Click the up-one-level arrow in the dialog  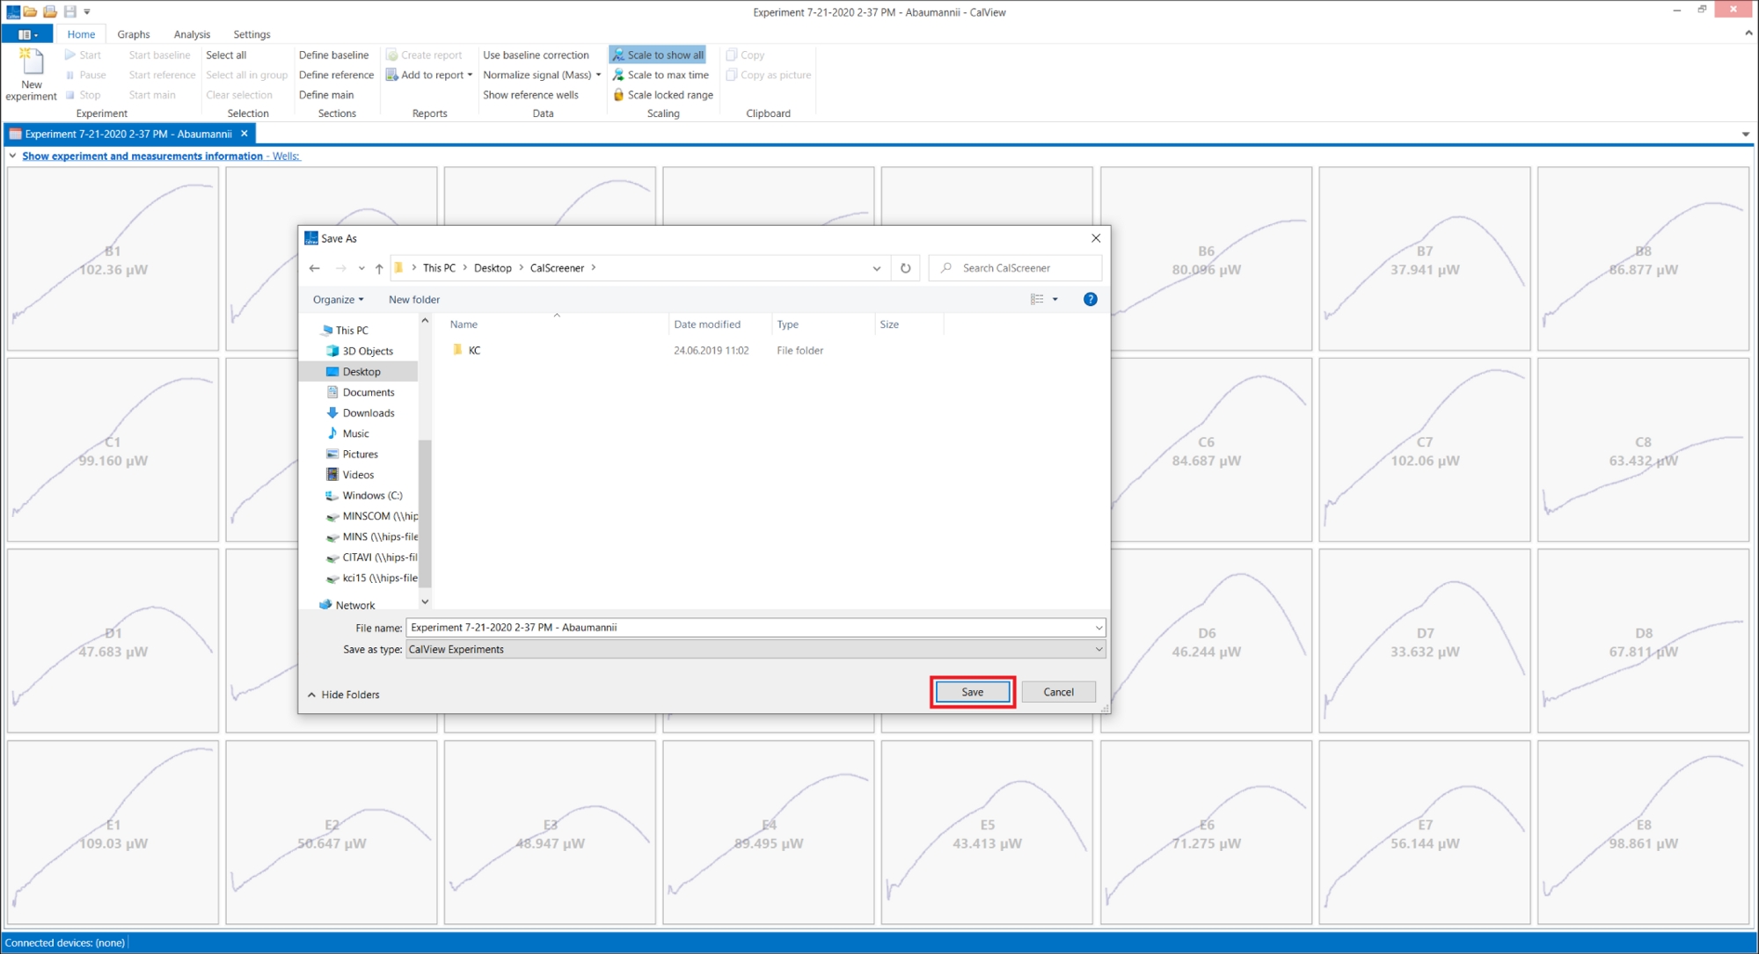(x=379, y=268)
